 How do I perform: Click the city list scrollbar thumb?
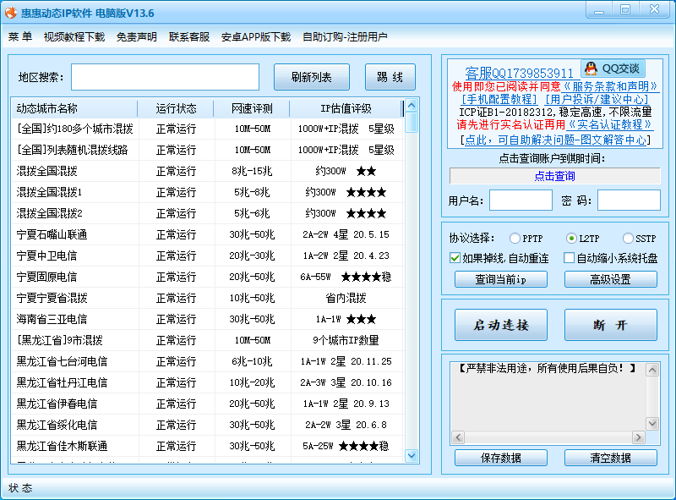point(412,122)
